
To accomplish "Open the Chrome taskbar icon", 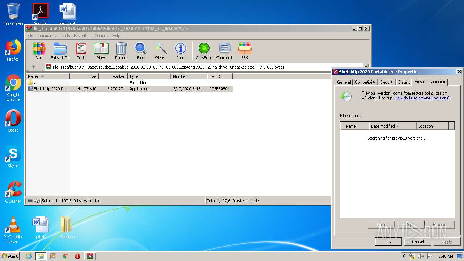I will tap(65, 256).
